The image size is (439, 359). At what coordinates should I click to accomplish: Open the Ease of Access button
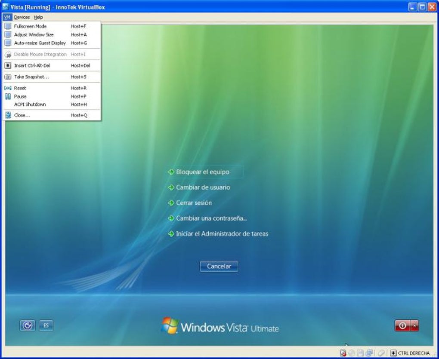click(28, 325)
